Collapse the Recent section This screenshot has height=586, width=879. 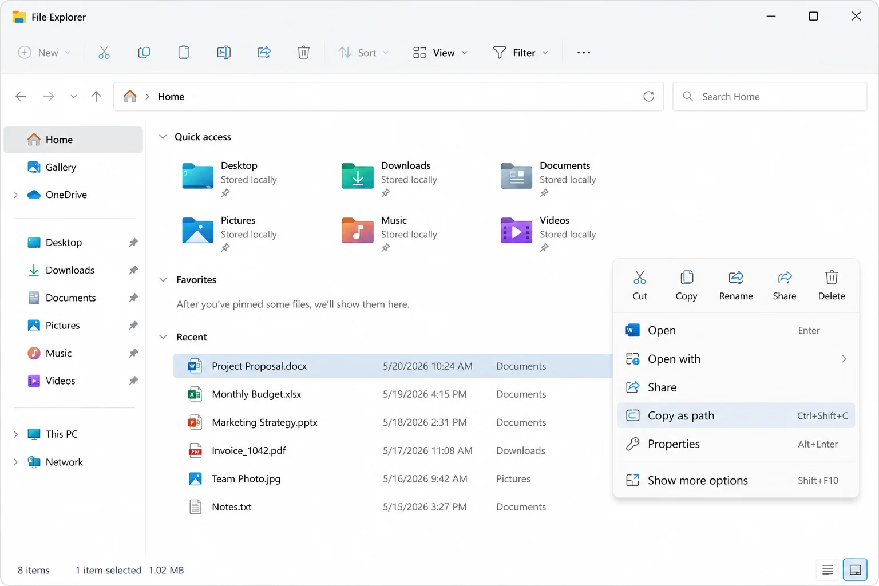163,337
